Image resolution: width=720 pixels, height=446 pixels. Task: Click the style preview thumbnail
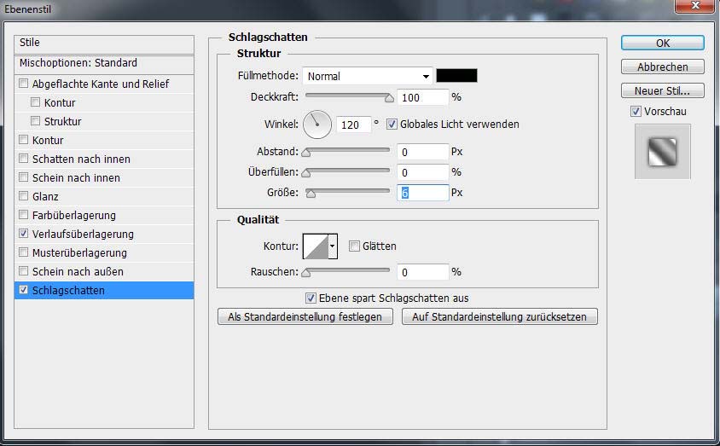(662, 152)
